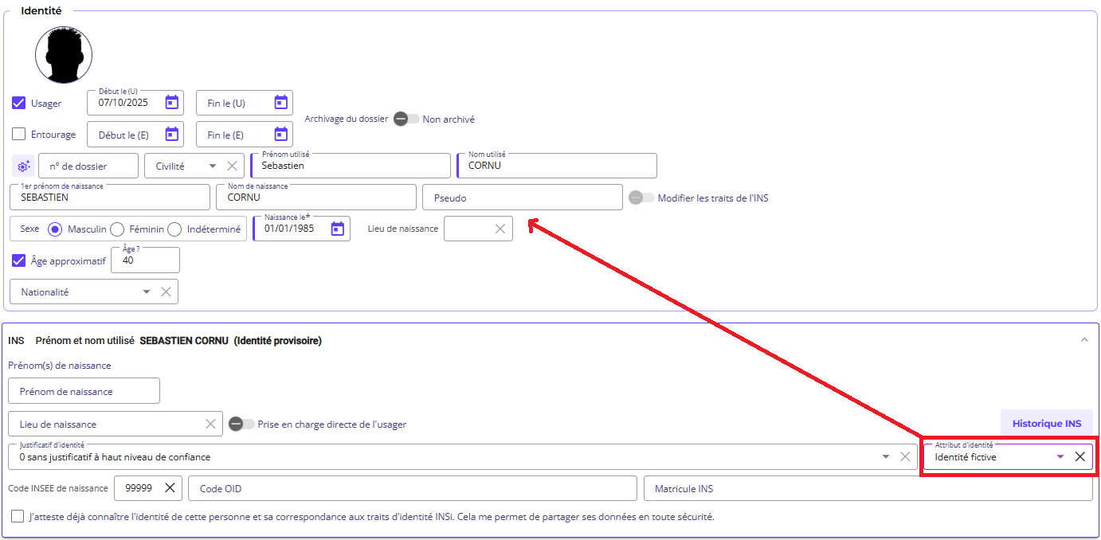Screen dimensions: 1101x540
Task: Open calendar picker for Fin le (U)
Action: pyautogui.click(x=280, y=102)
